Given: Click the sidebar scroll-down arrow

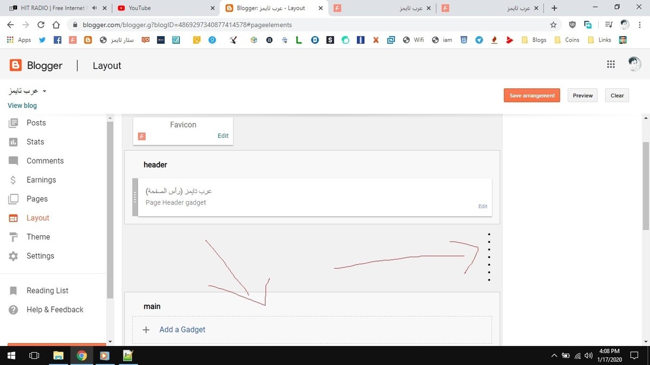Looking at the screenshot, I should 110,342.
